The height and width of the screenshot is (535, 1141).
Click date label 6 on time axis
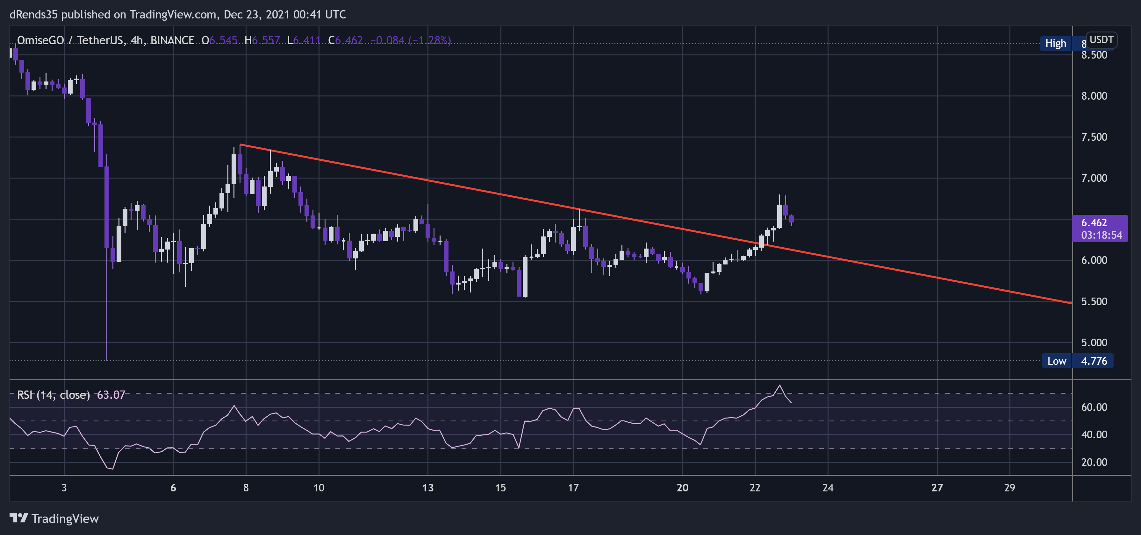(173, 488)
